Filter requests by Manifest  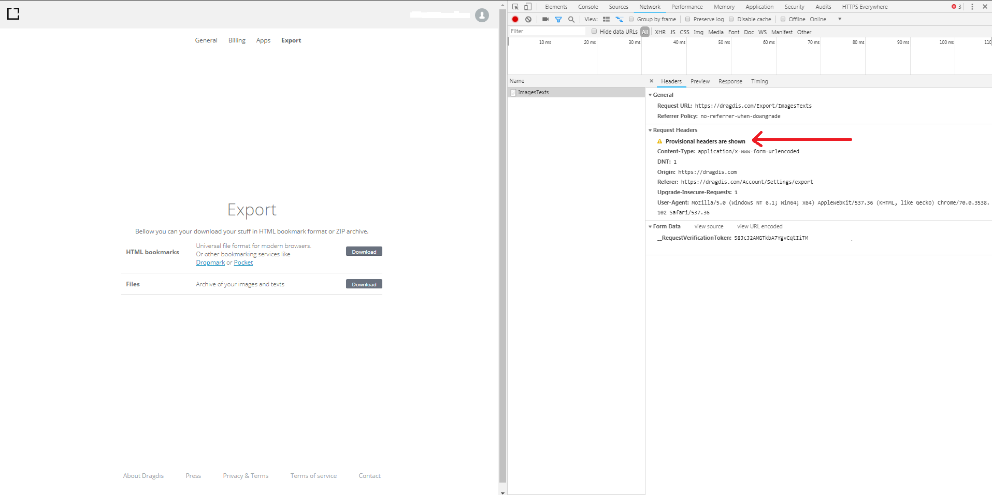pyautogui.click(x=782, y=32)
